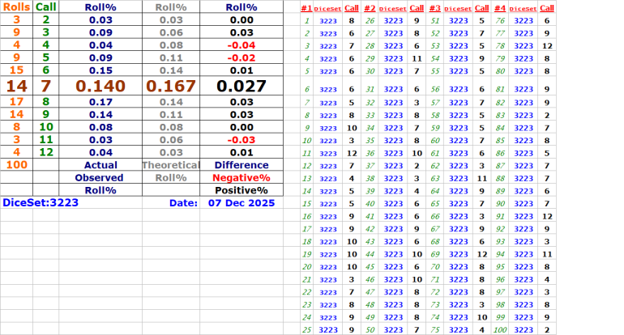Click the Difference label cell
The image size is (624, 335).
click(x=241, y=164)
